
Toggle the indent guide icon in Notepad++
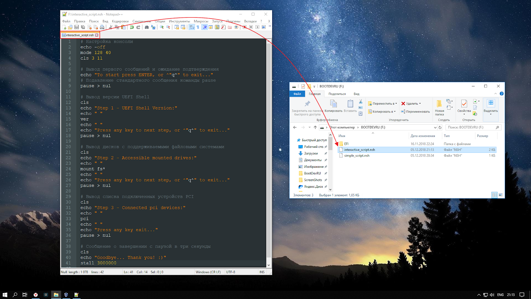click(204, 27)
